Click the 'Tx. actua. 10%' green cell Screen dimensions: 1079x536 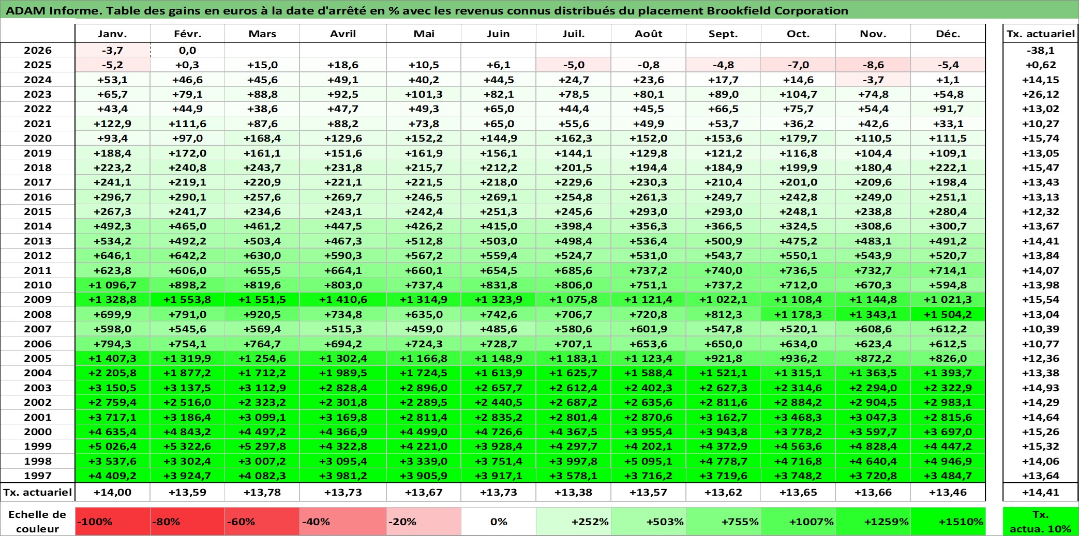(1040, 522)
